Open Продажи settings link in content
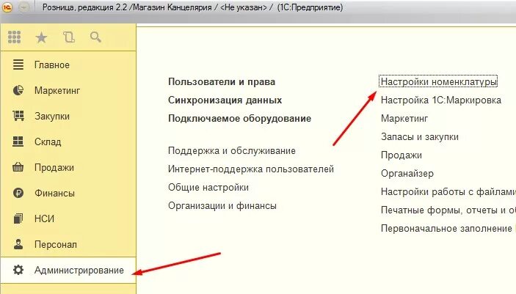Image resolution: width=516 pixels, height=294 pixels. [401, 155]
